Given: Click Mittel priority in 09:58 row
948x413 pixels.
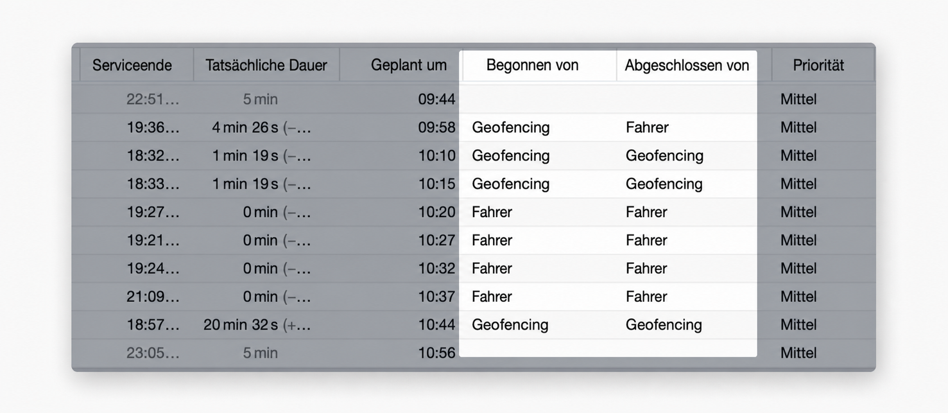Looking at the screenshot, I should point(798,127).
